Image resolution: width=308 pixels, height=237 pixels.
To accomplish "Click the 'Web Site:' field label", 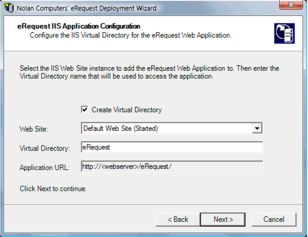I will pos(34,129).
